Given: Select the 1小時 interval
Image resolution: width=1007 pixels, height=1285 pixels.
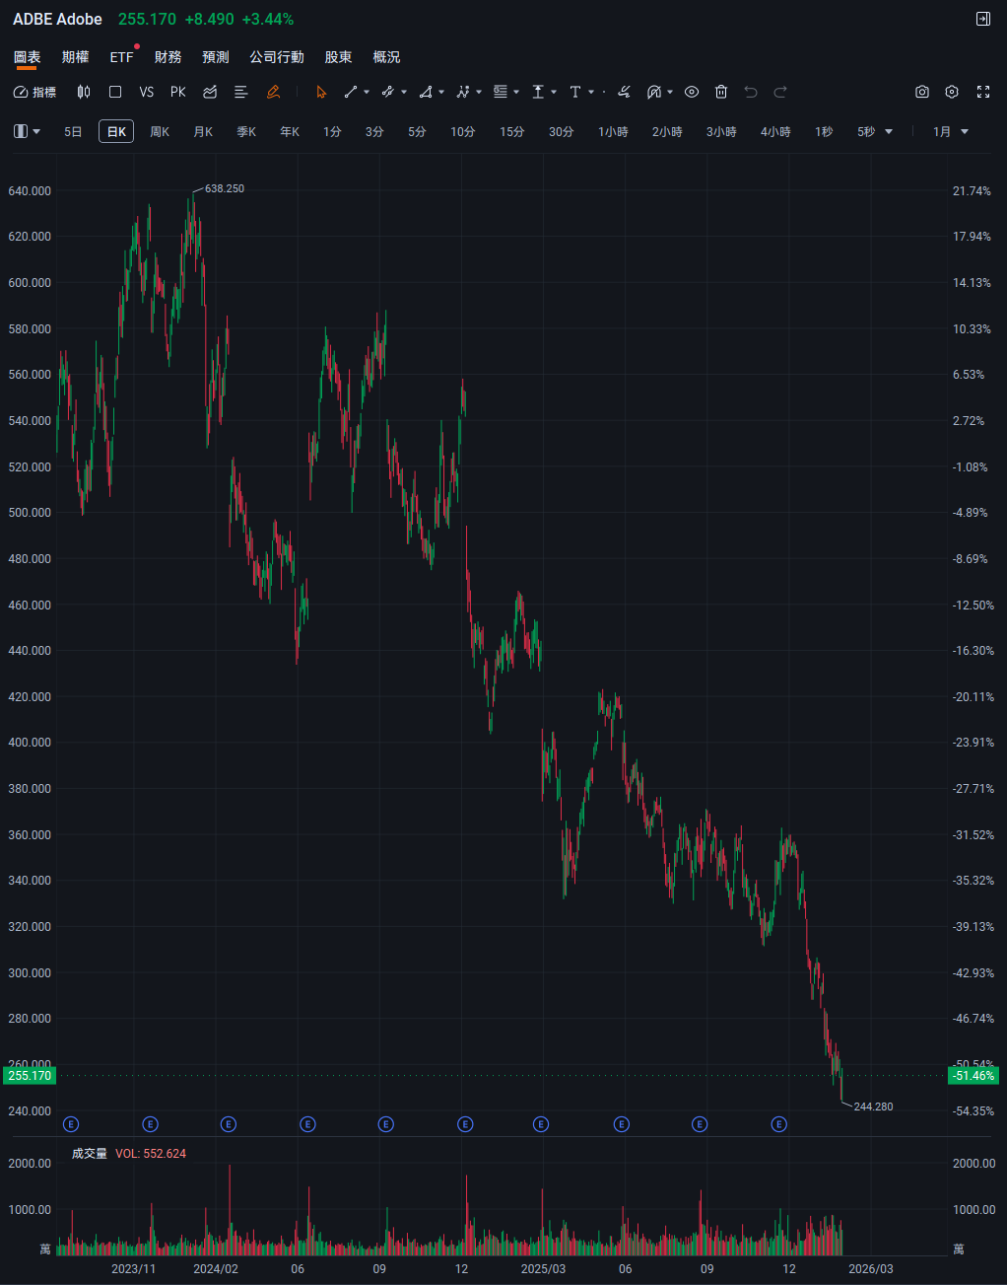Looking at the screenshot, I should tap(613, 131).
